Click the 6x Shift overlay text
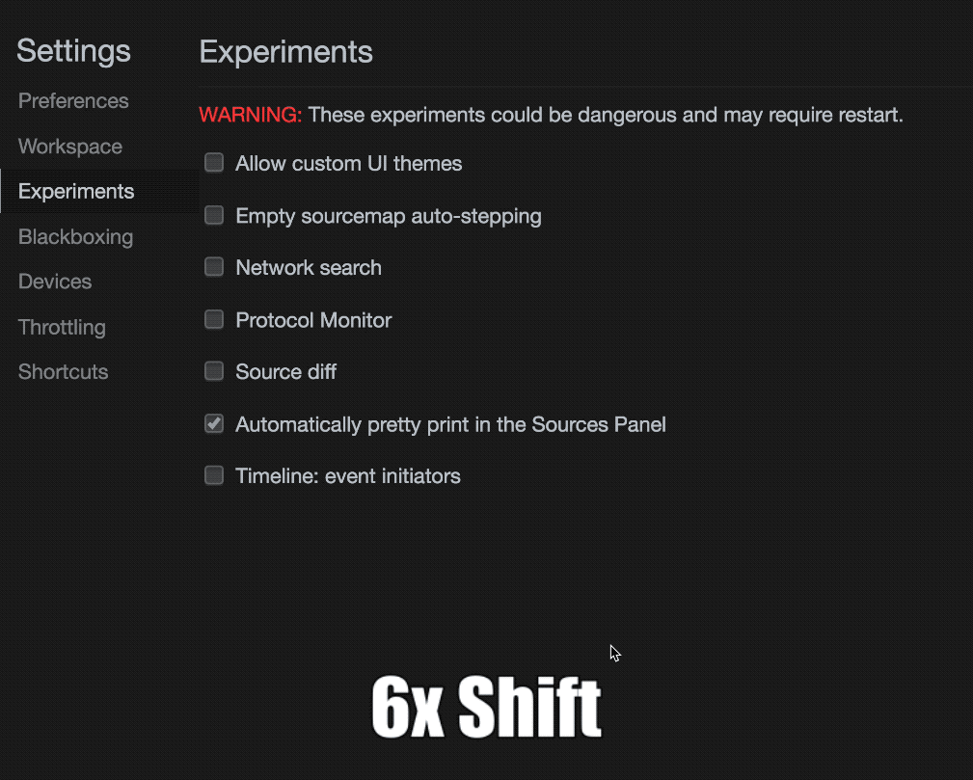This screenshot has height=780, width=973. [x=486, y=708]
